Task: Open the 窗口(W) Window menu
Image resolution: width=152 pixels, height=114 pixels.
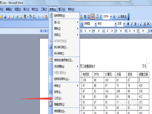Action: coord(62,9)
